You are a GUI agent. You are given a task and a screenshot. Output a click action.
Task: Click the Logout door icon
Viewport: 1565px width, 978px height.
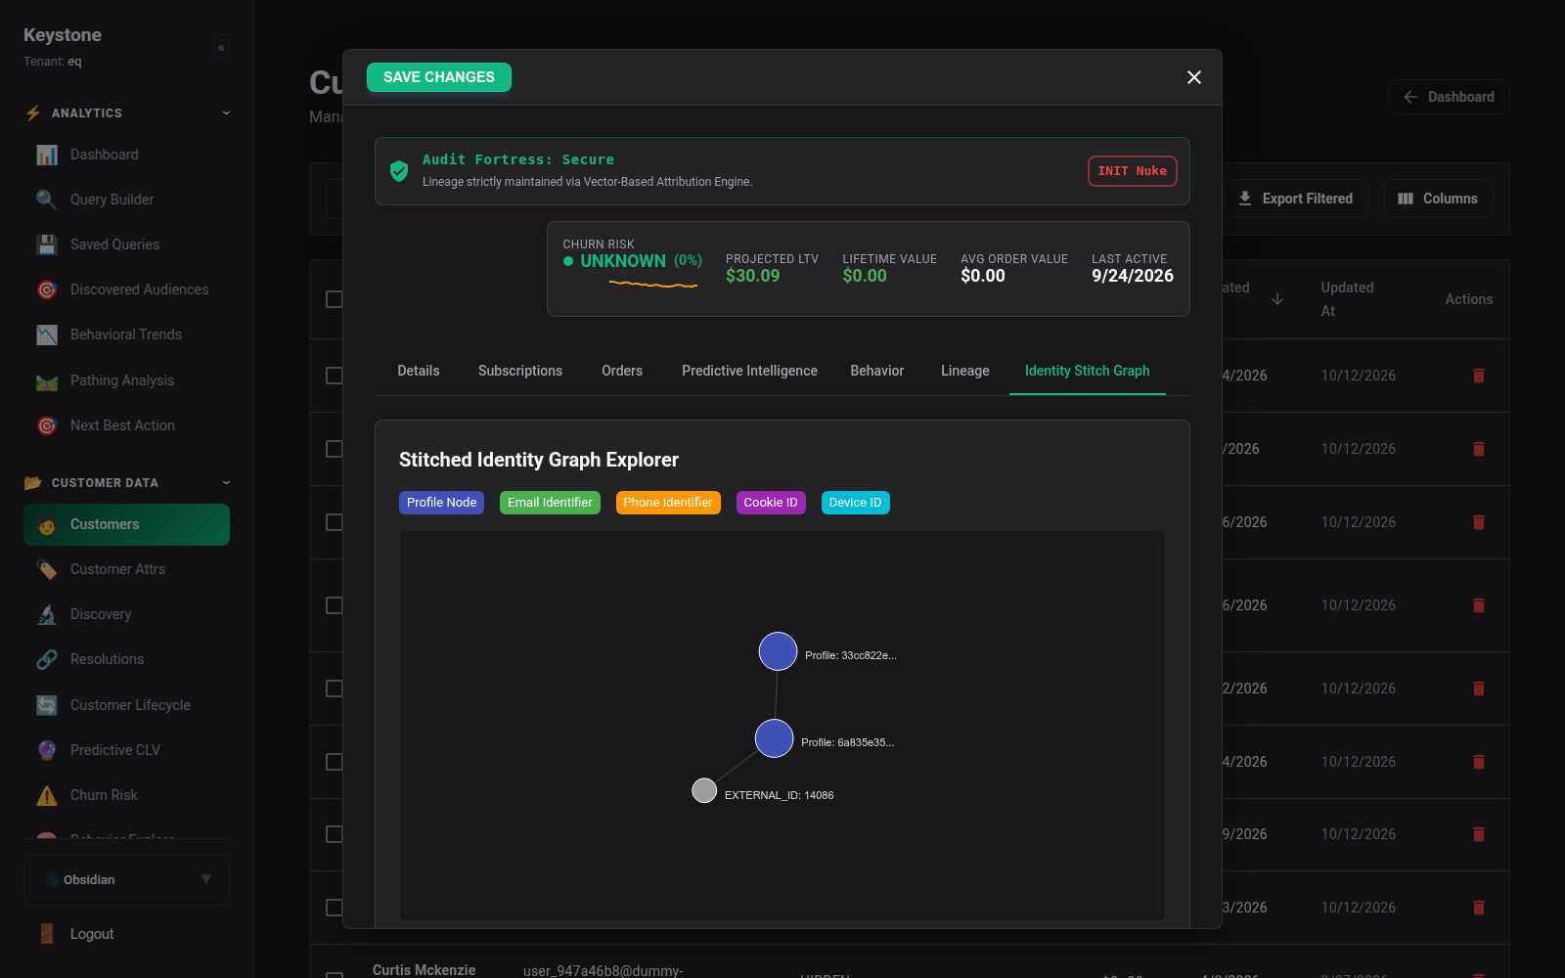point(47,934)
